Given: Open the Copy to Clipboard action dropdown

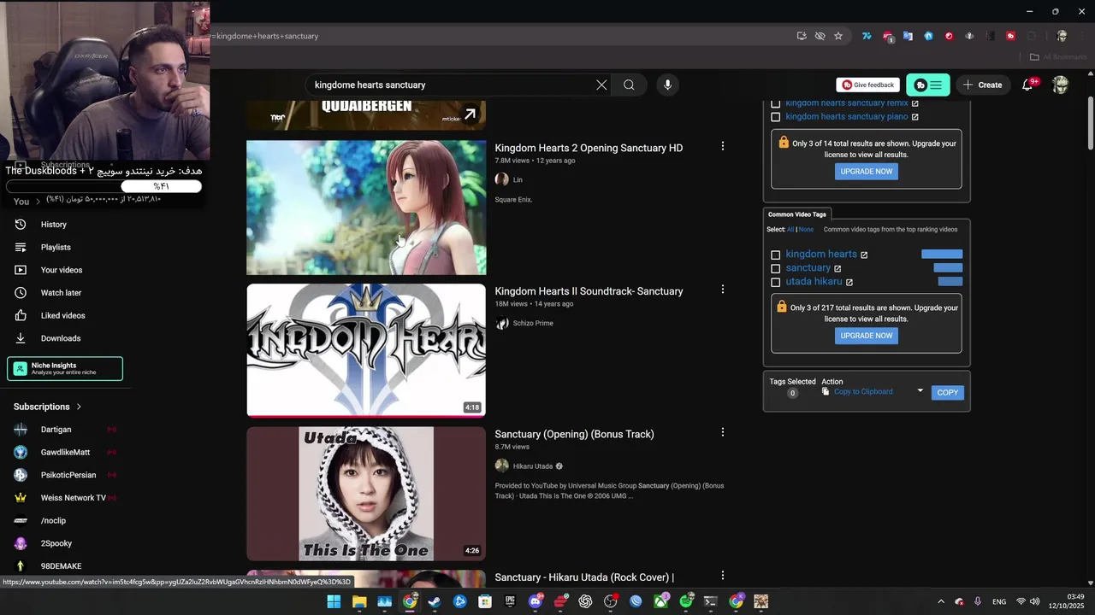Looking at the screenshot, I should pos(920,391).
